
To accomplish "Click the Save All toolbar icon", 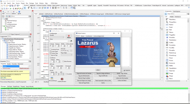I will (12, 6).
